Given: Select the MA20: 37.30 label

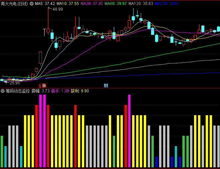Looking at the screenshot, I should pos(92,4).
